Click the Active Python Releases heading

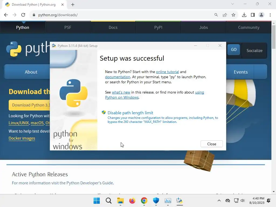[x=40, y=174]
